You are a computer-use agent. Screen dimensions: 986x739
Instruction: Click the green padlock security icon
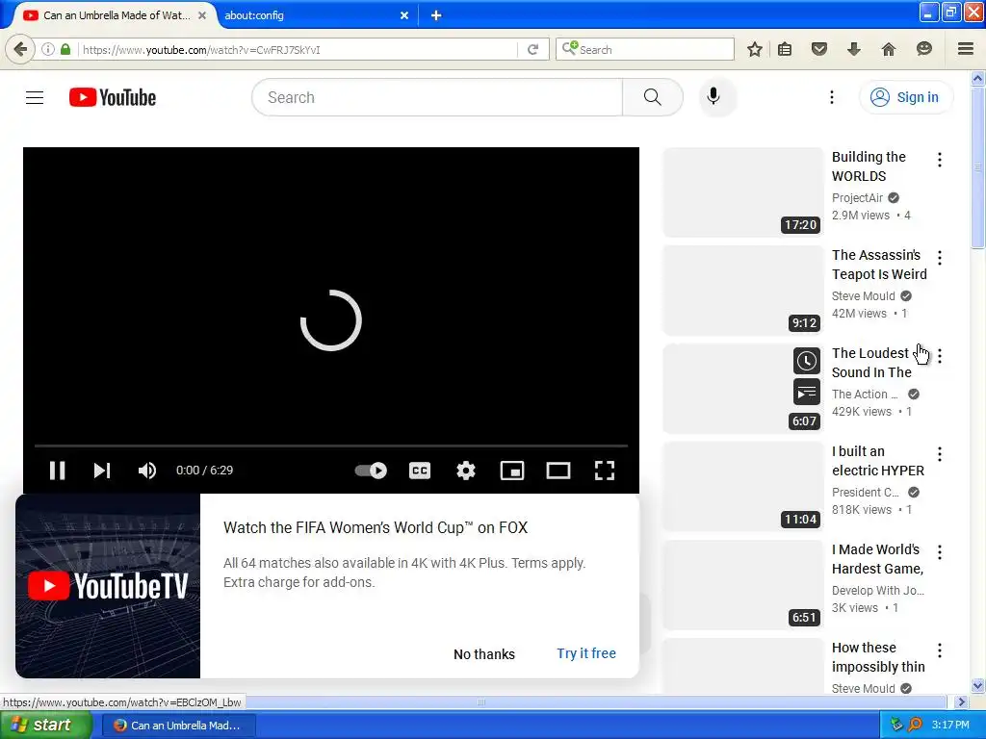65,49
